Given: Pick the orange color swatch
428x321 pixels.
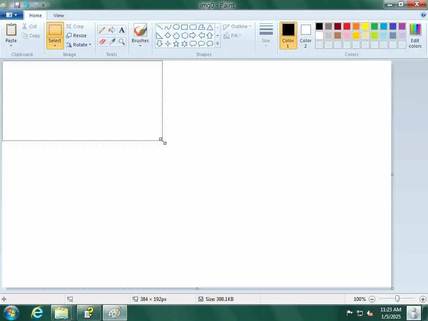Looking at the screenshot, I should click(x=356, y=26).
